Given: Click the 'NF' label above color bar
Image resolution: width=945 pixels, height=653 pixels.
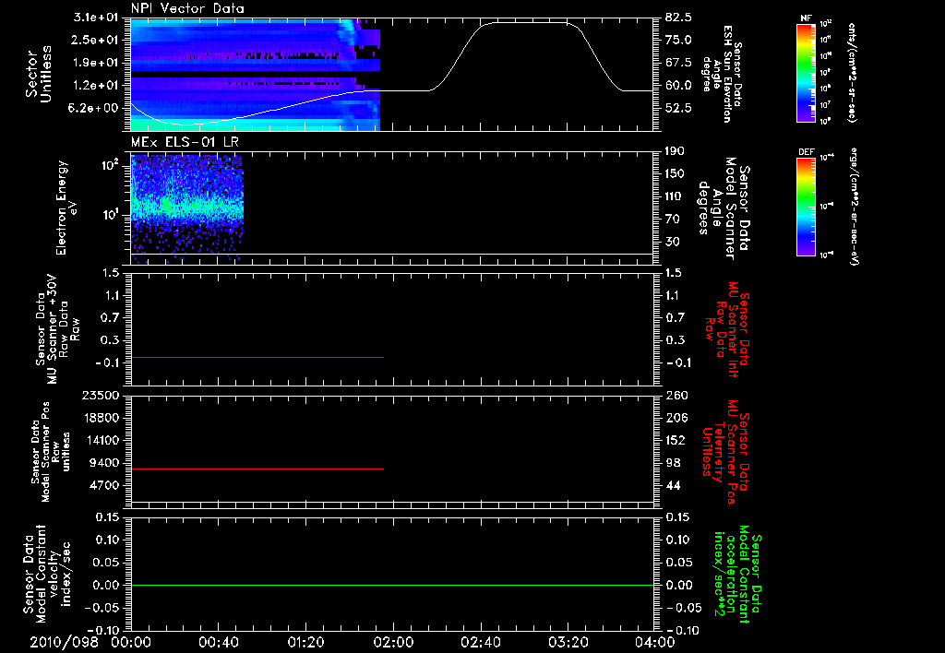Looking at the screenshot, I should (x=806, y=18).
